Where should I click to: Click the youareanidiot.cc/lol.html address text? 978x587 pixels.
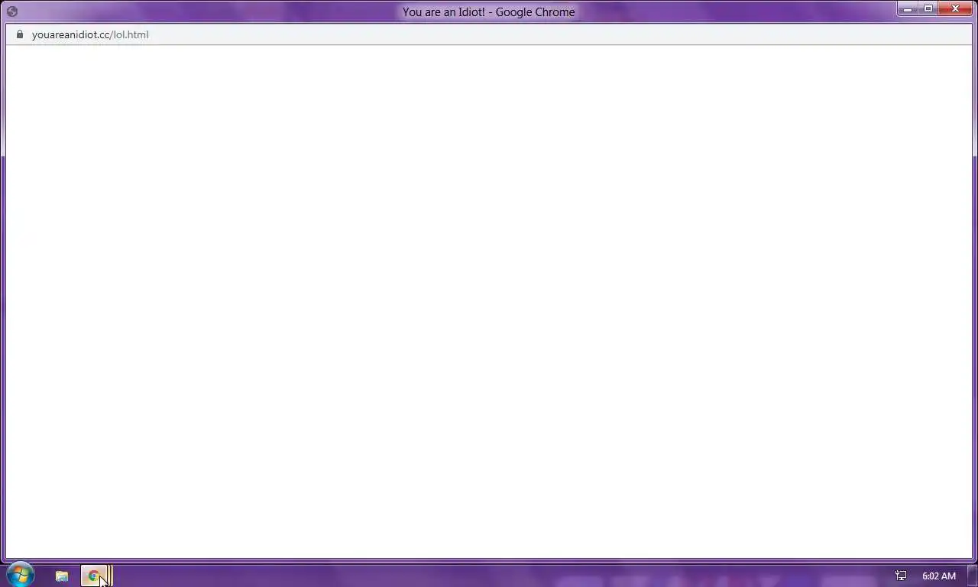(90, 34)
